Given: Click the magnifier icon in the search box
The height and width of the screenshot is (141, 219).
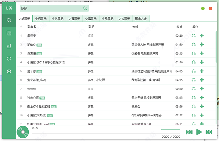Looking at the screenshot, I should pos(85,8).
